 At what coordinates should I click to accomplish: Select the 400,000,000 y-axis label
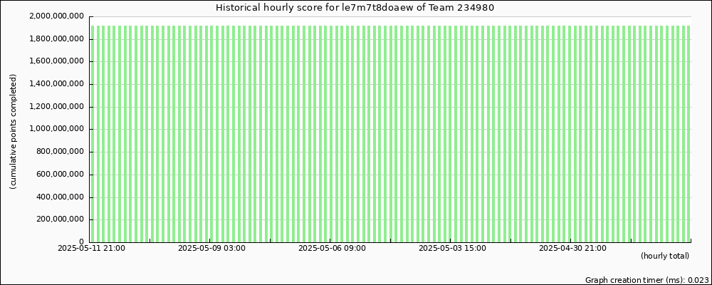(x=61, y=197)
